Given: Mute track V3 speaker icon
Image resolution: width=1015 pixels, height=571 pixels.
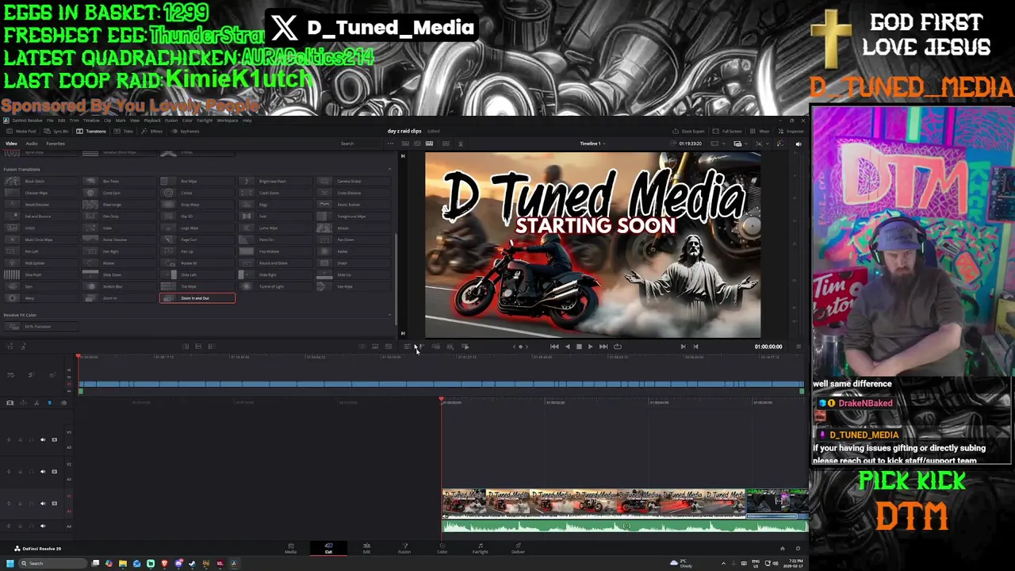Looking at the screenshot, I should coord(43,440).
